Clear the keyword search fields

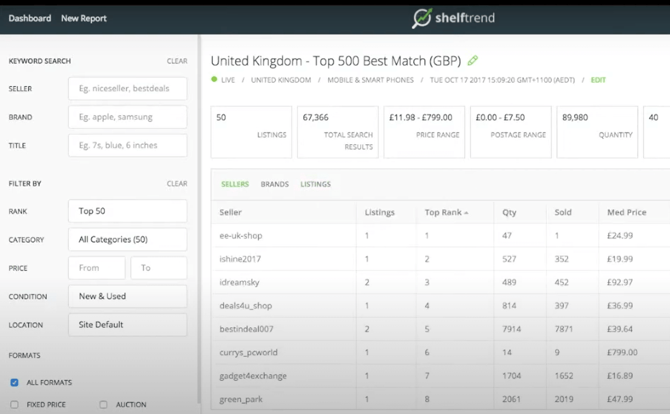177,61
